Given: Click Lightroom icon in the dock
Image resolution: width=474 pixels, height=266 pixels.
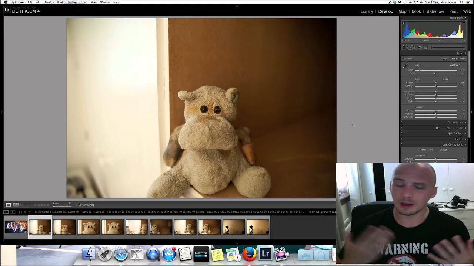Looking at the screenshot, I should [265, 254].
